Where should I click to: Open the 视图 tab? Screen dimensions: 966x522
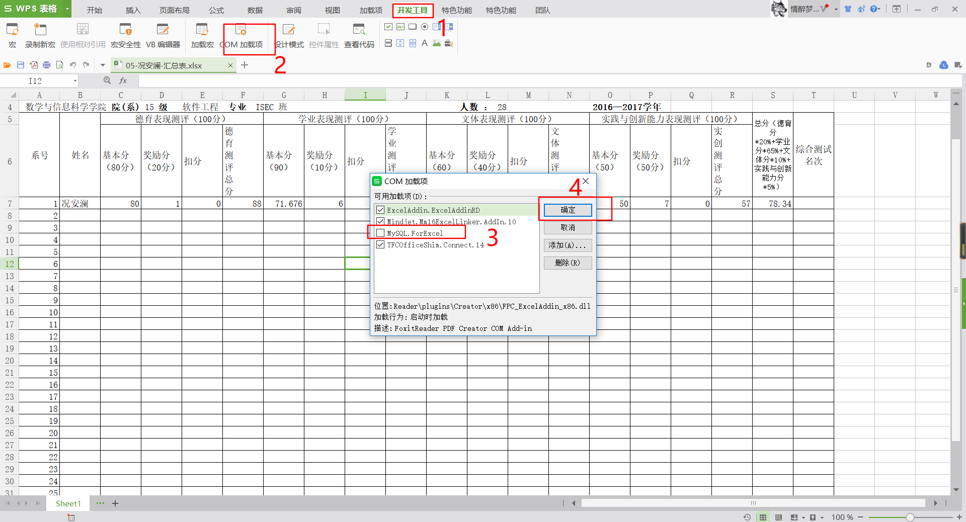coord(332,10)
